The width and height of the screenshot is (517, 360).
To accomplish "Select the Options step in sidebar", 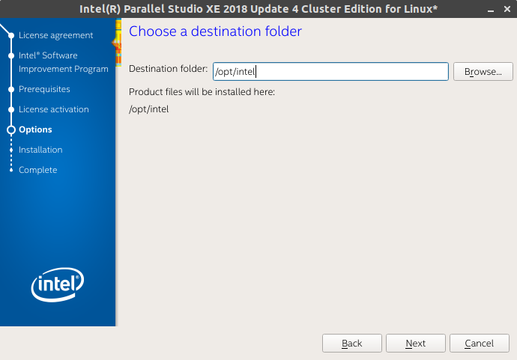I will point(35,129).
